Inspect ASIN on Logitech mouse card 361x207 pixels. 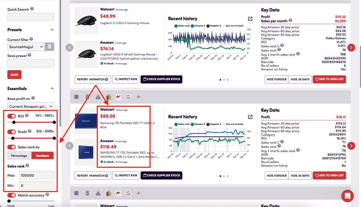(126, 79)
